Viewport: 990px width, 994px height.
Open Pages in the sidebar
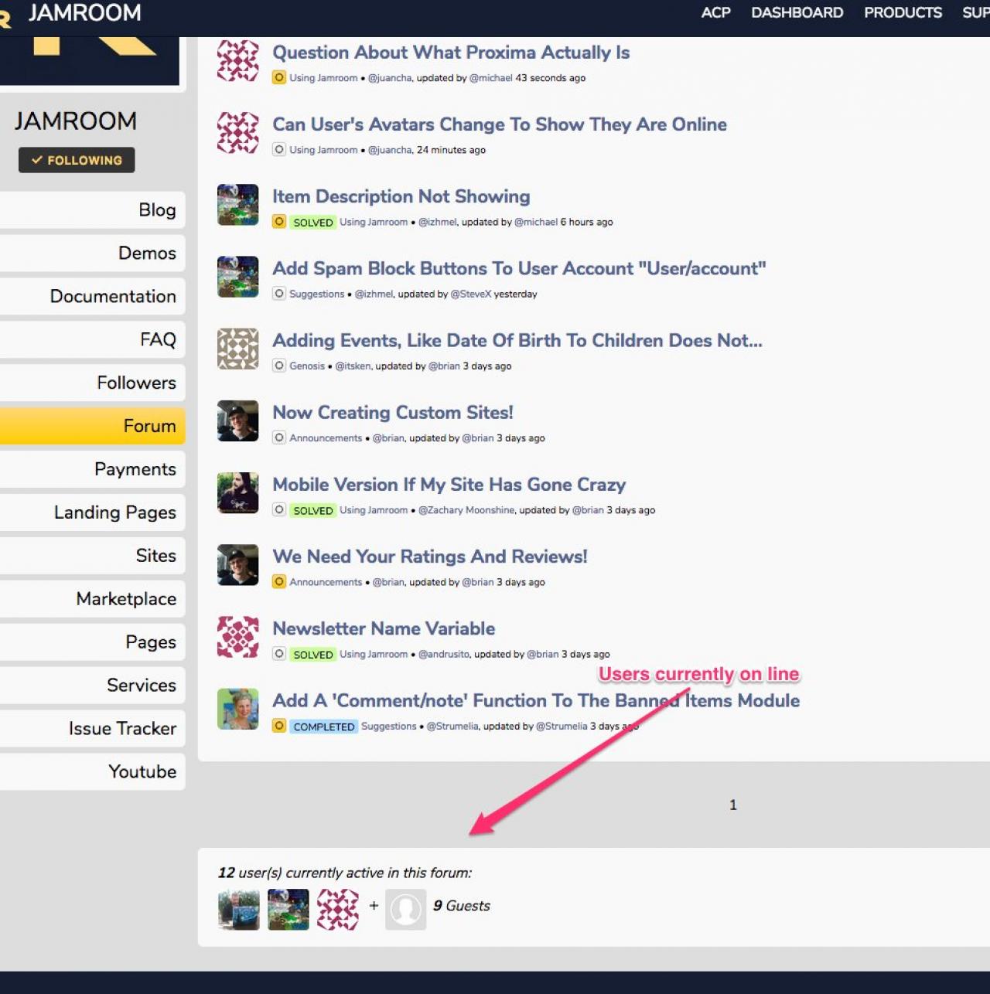(x=92, y=643)
